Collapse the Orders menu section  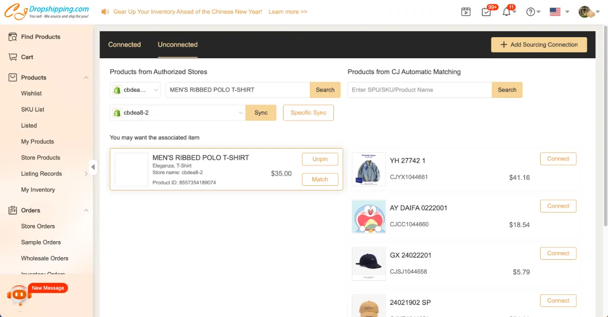[x=86, y=210]
